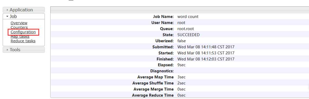Click the Average Shuffle Time '2sec' value

point(181,83)
